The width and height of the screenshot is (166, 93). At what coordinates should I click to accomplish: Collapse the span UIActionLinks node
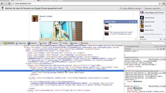(x=28, y=65)
